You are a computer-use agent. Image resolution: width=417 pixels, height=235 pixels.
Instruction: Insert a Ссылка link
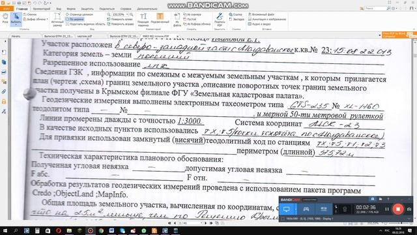point(236,14)
